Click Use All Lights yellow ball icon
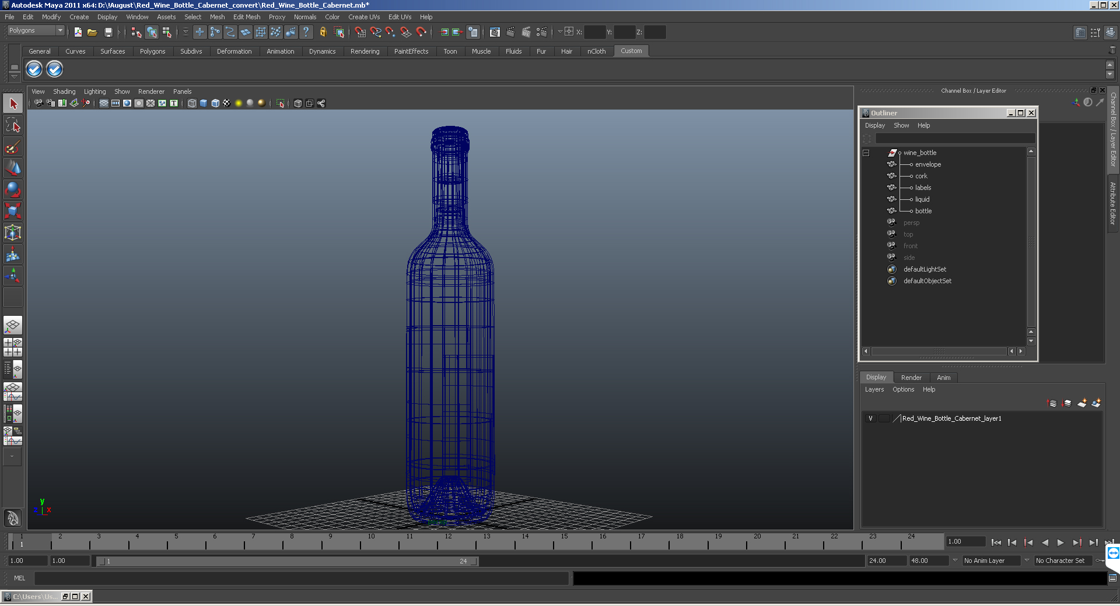 pyautogui.click(x=239, y=103)
